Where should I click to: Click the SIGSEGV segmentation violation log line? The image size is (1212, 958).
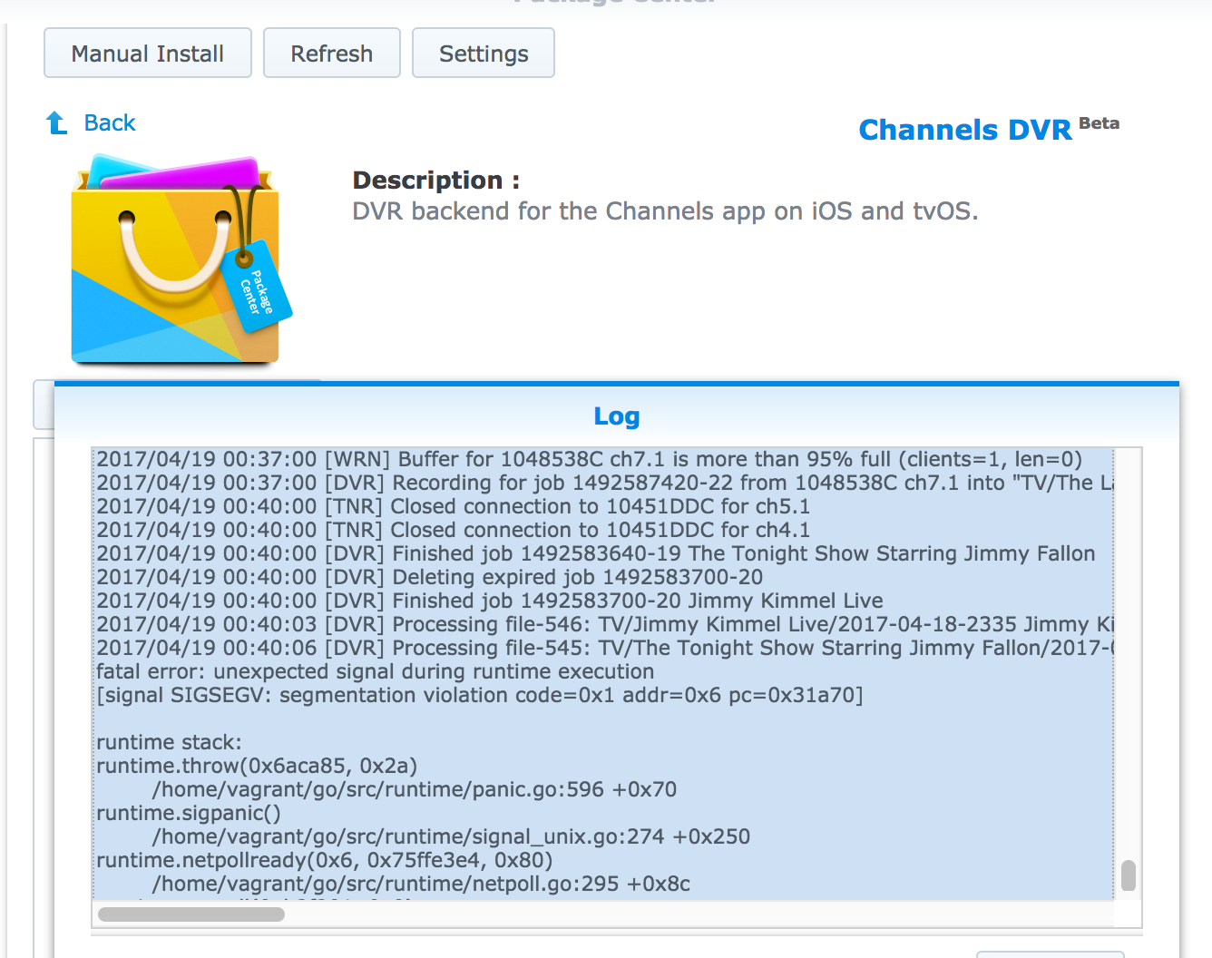click(479, 695)
